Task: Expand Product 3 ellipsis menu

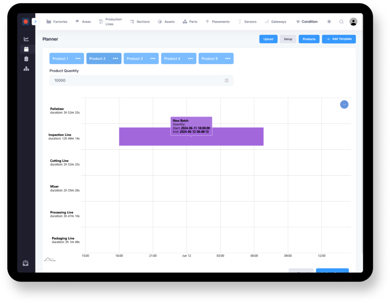Action: pyautogui.click(x=153, y=59)
